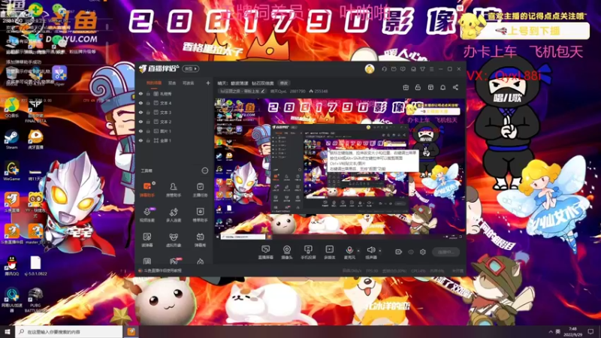The image size is (601, 338).
Task: Expand speaker options arrow
Action: click(x=380, y=251)
